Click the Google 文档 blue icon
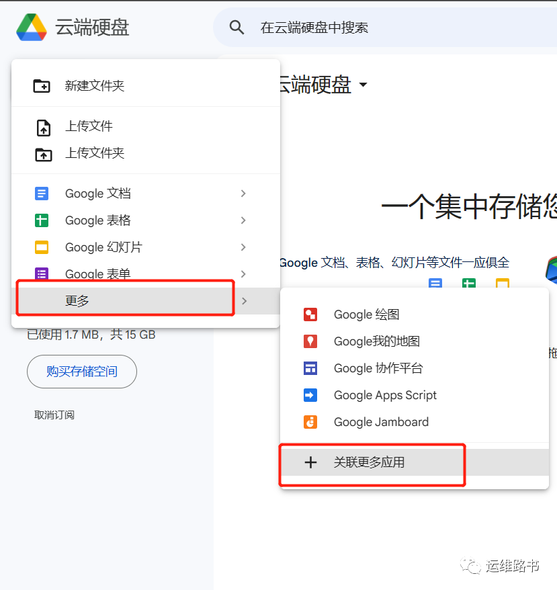 pyautogui.click(x=42, y=194)
